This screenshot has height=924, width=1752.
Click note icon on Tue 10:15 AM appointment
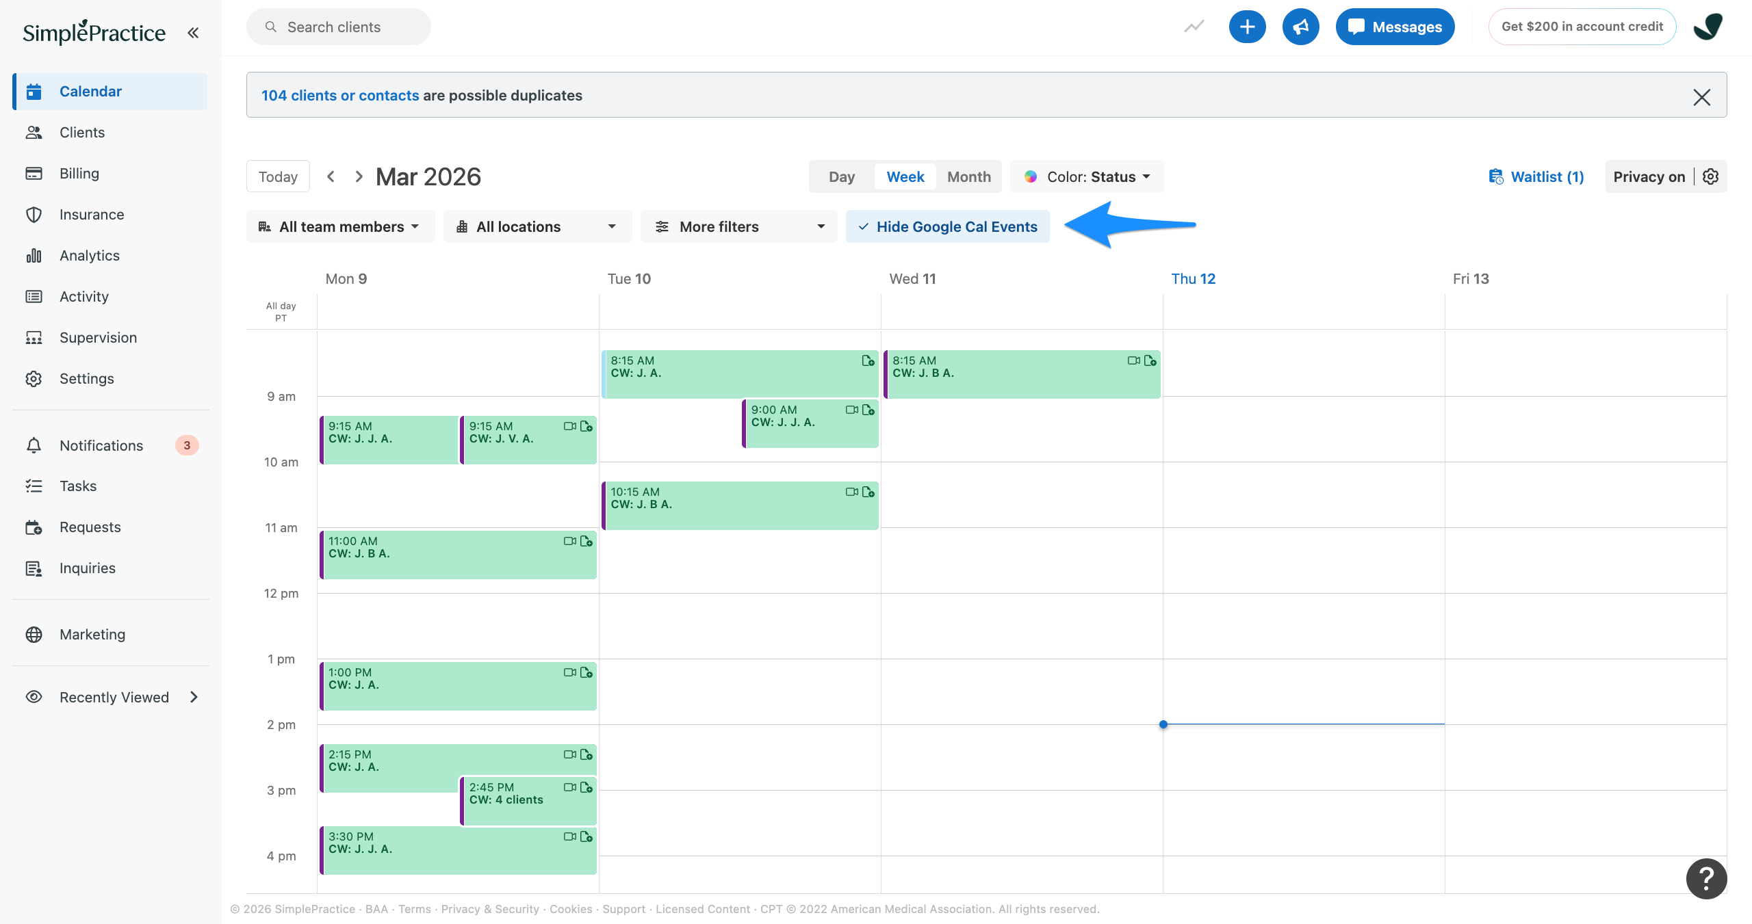click(x=868, y=492)
